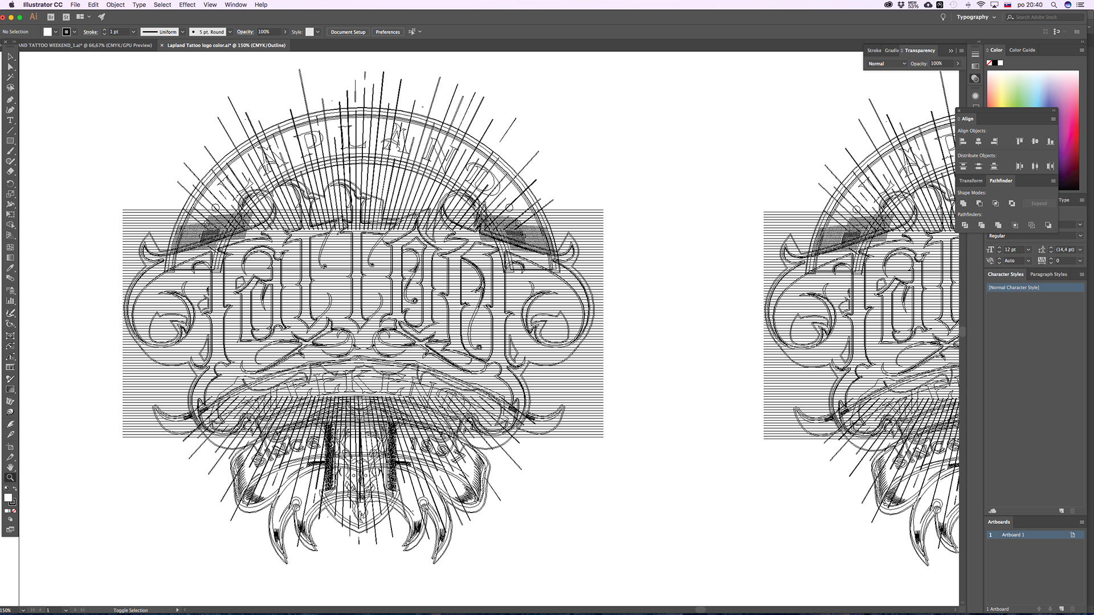Select the Zoom tool
Viewport: 1094px width, 615px height.
pyautogui.click(x=10, y=477)
